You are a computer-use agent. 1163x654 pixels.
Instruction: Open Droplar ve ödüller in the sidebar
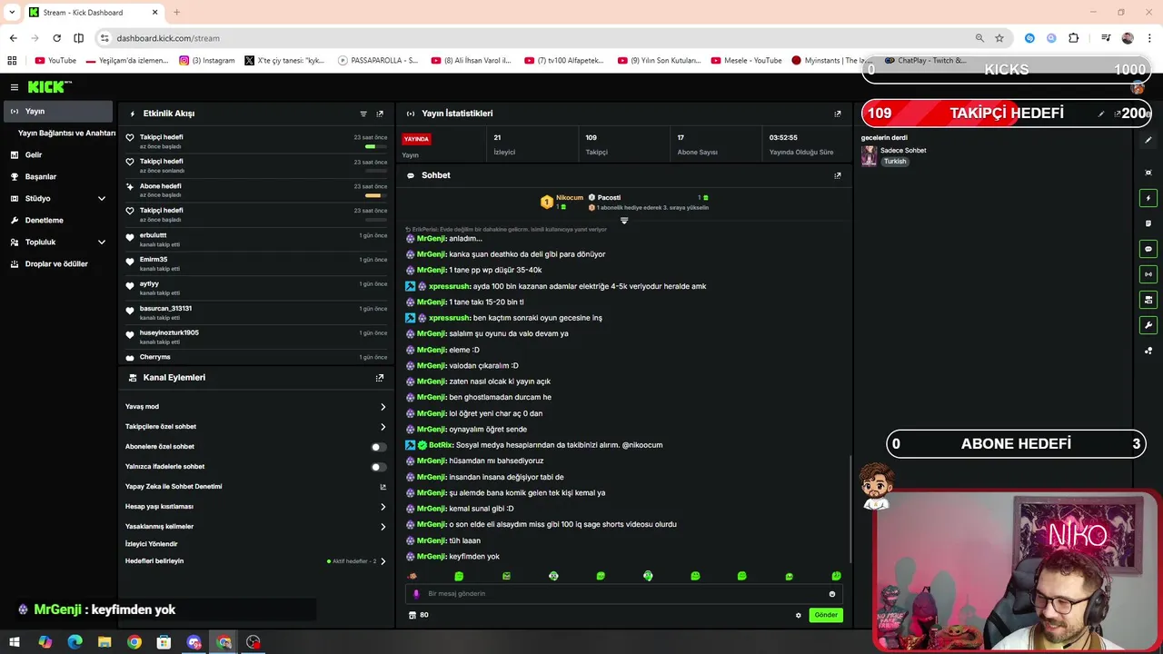[x=56, y=264]
